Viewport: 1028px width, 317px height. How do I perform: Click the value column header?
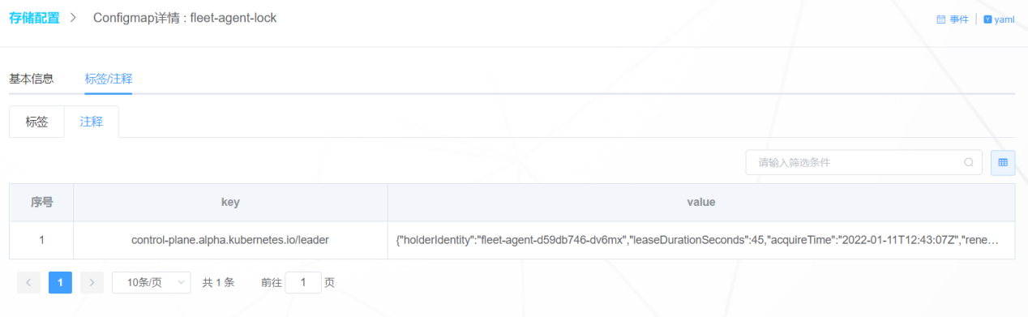click(x=701, y=202)
